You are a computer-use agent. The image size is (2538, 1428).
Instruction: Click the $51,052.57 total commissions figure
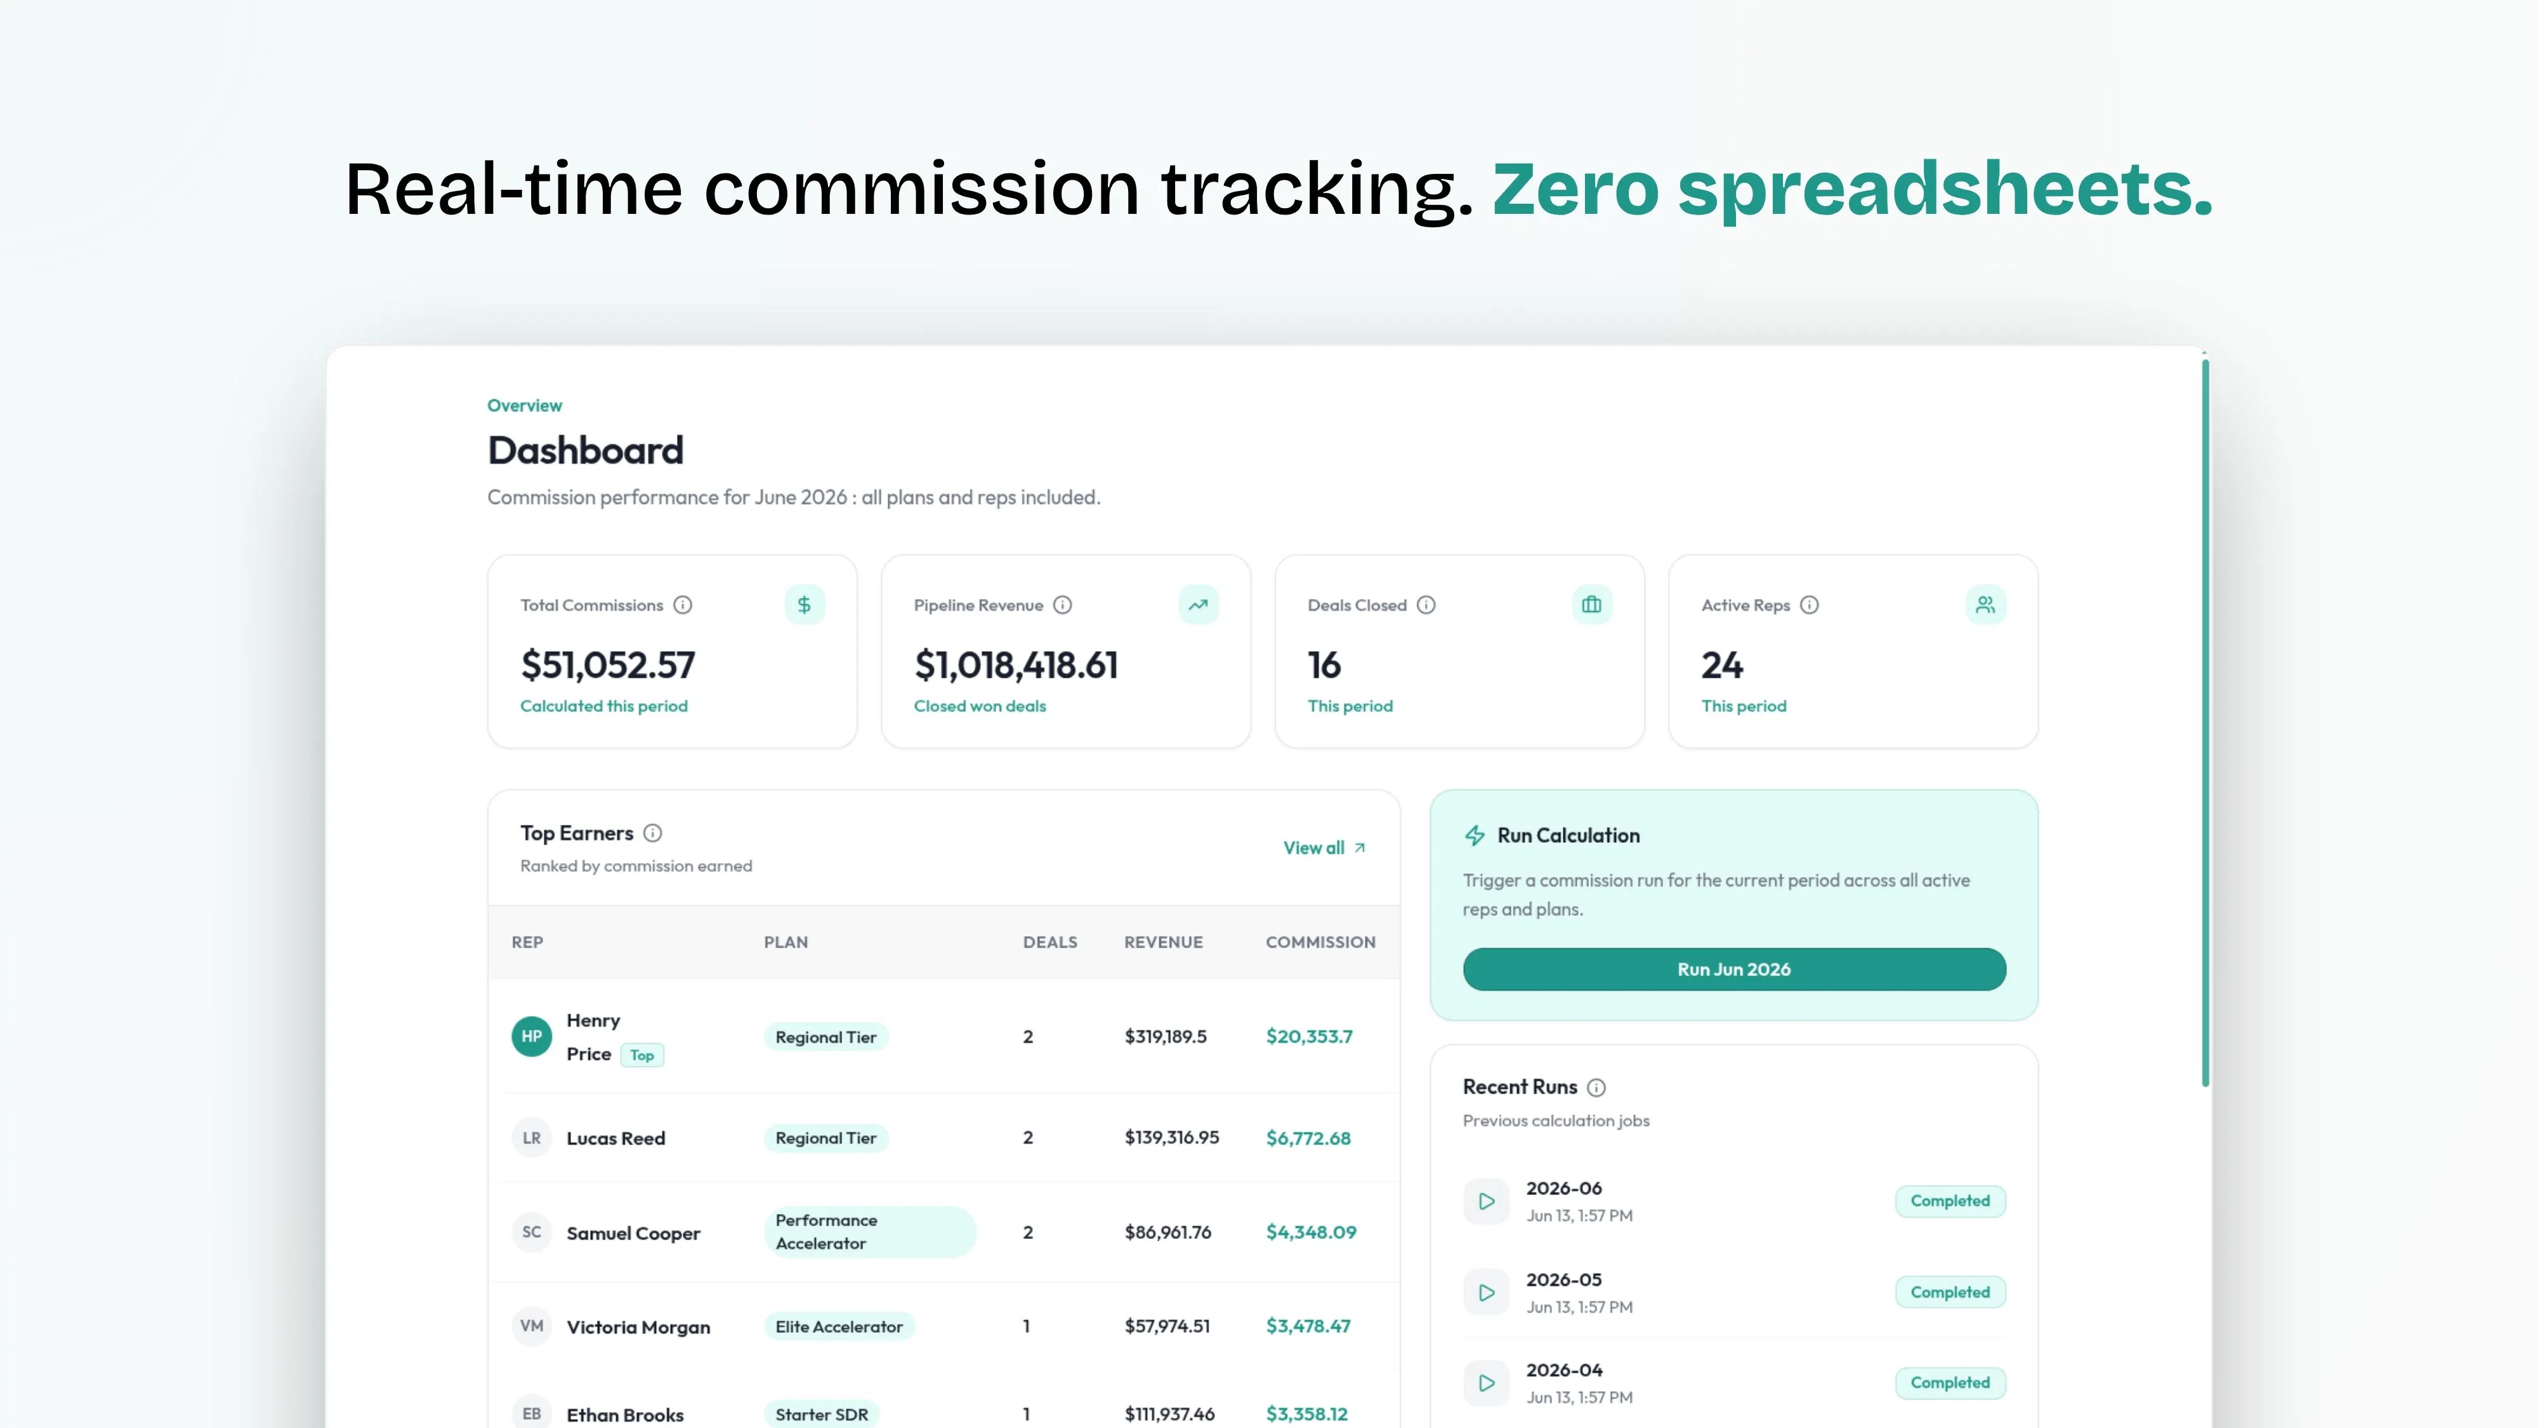click(608, 666)
